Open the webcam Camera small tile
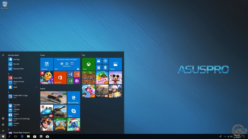248x139 pixels. coord(105,67)
